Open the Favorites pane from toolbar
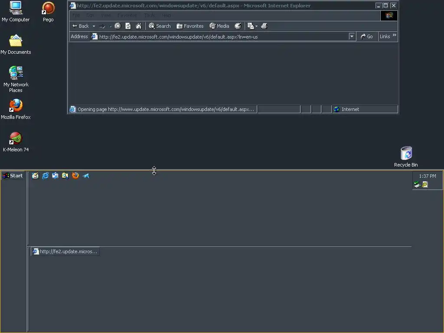The height and width of the screenshot is (333, 444). point(190,26)
